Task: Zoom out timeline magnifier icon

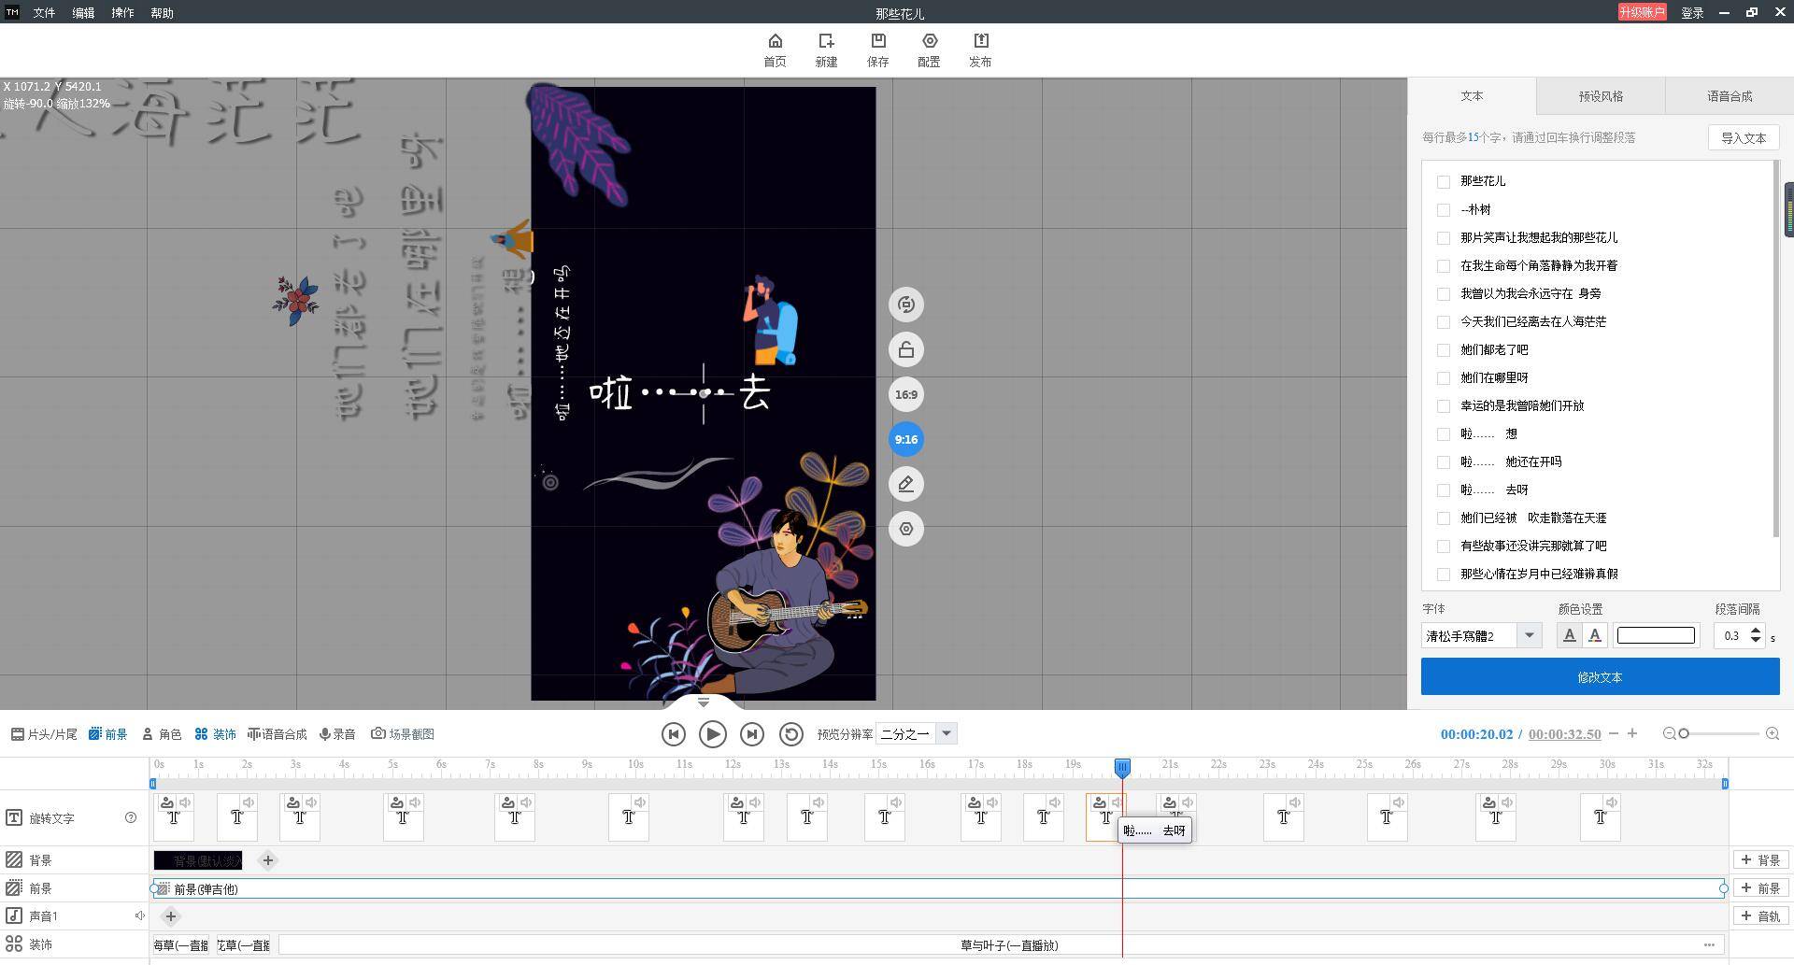Action: (x=1670, y=734)
